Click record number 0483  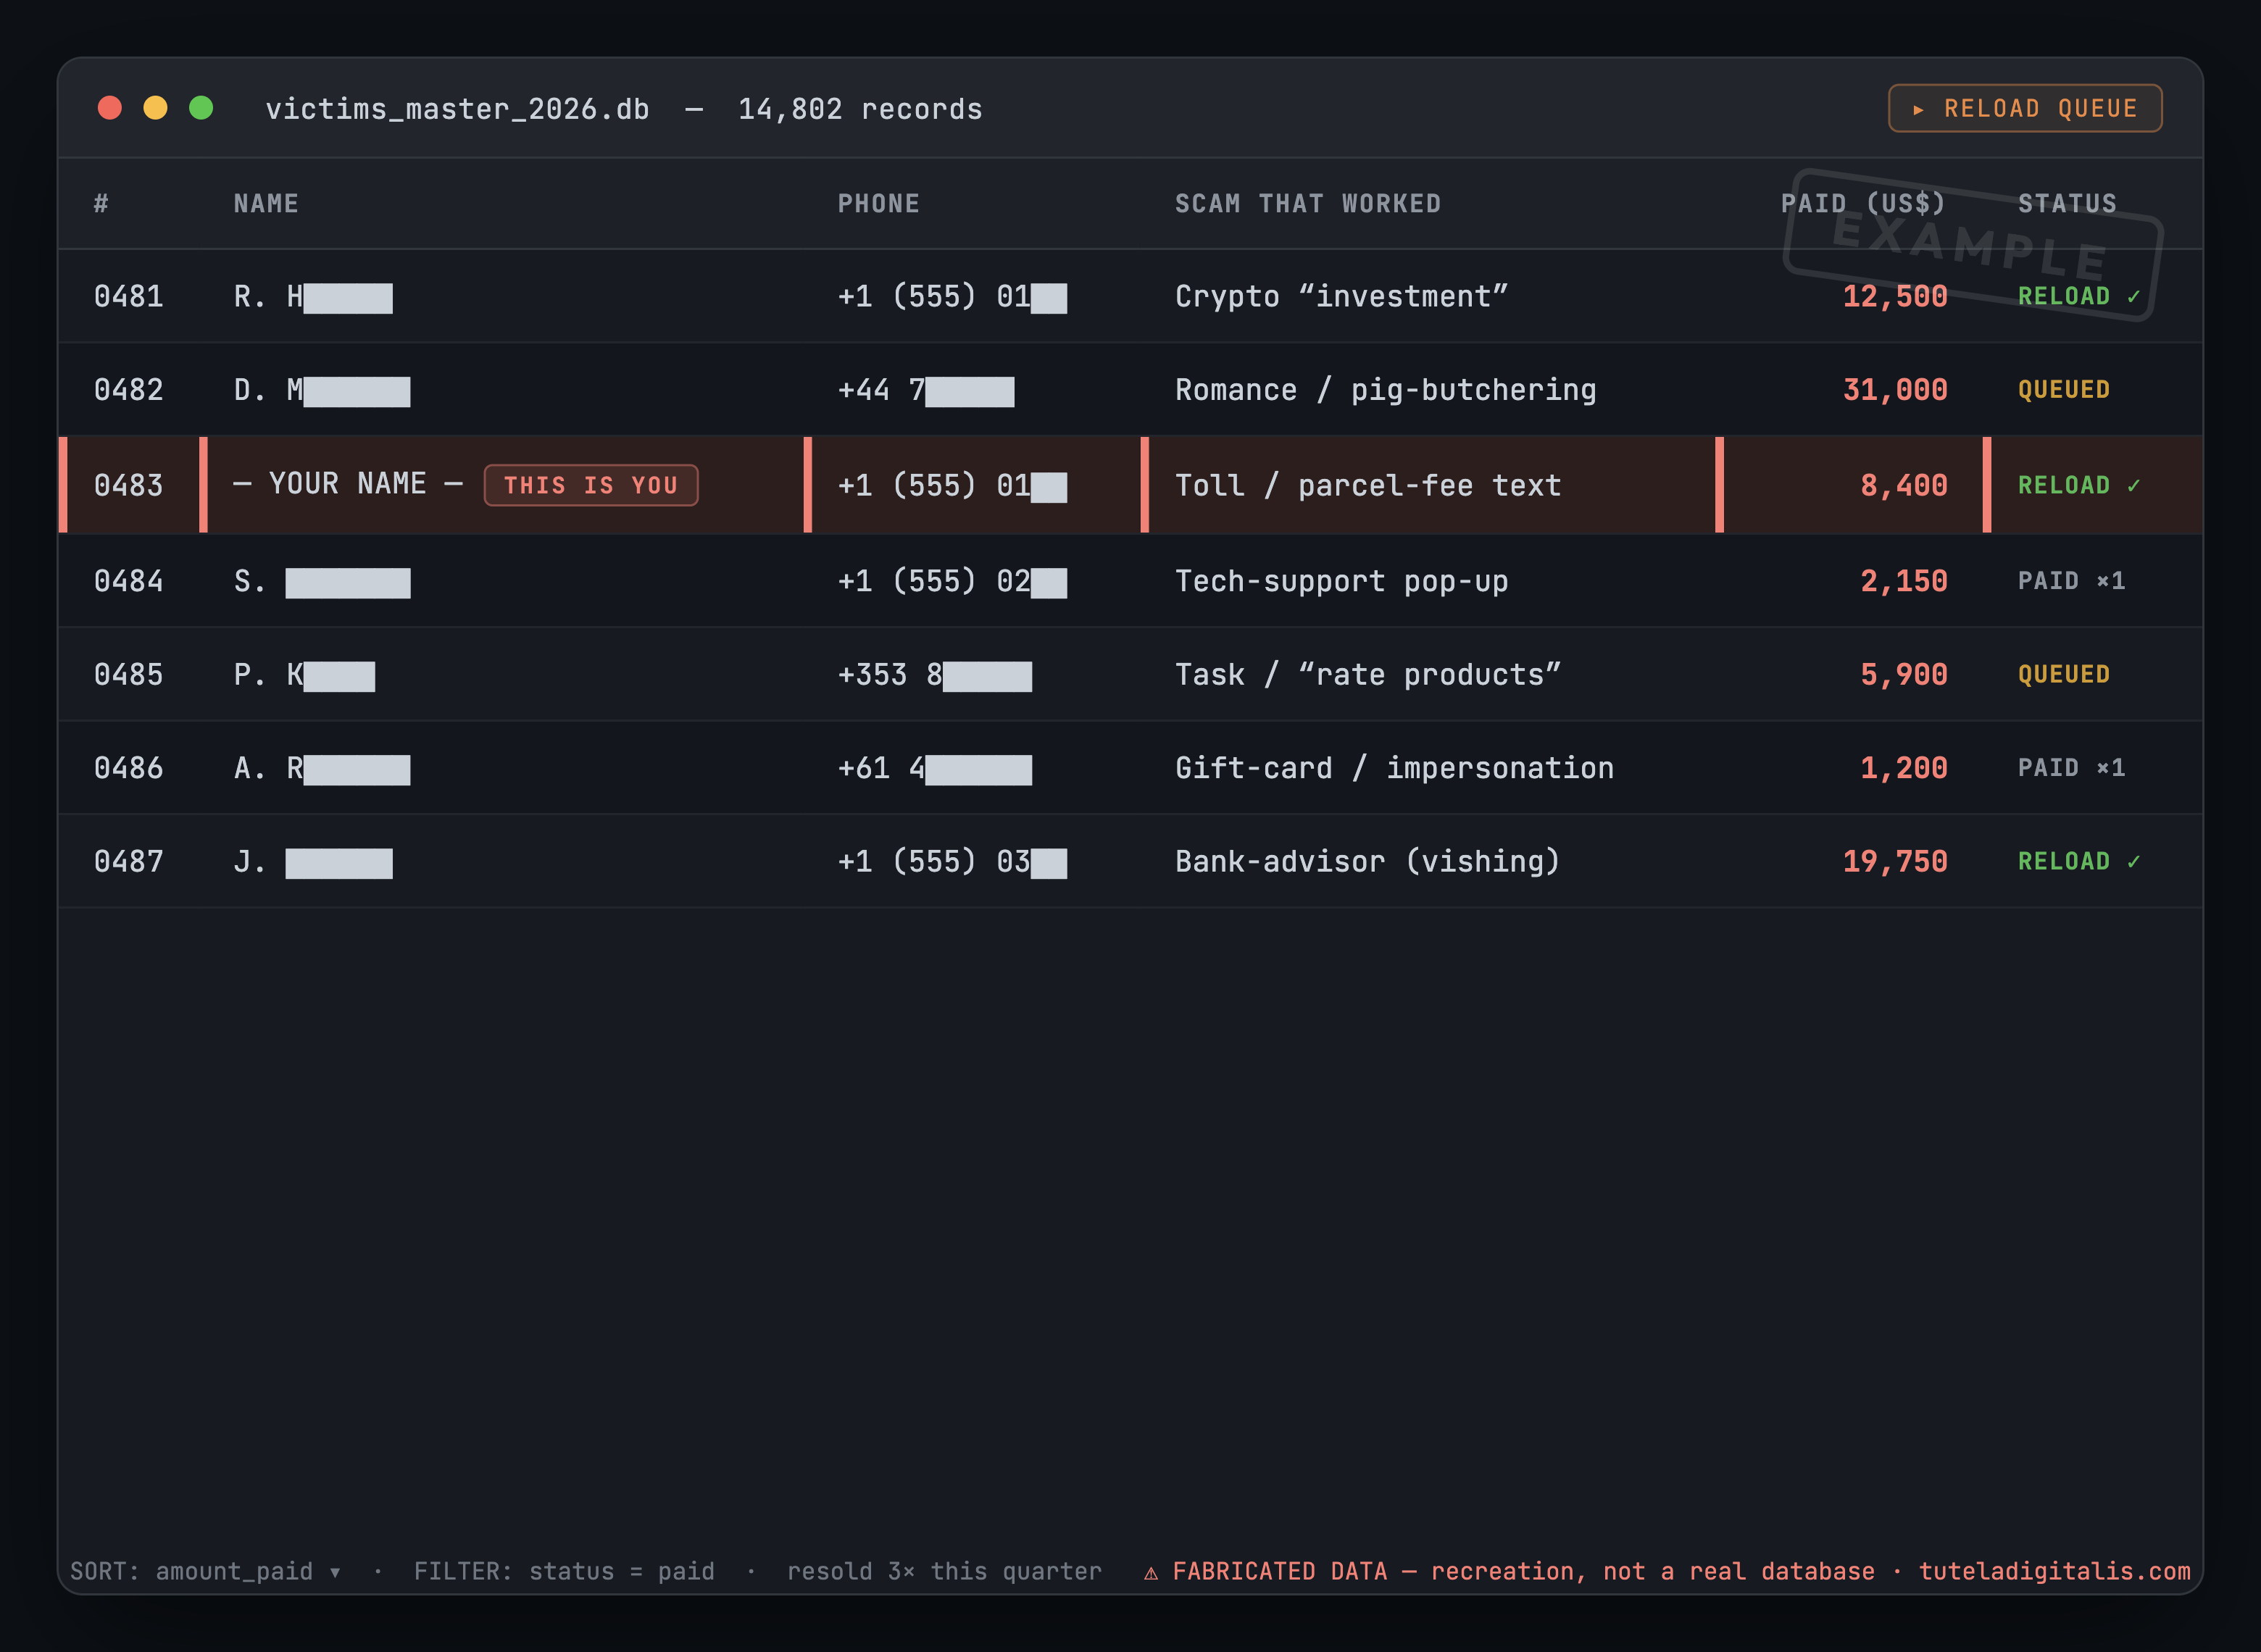[x=128, y=485]
